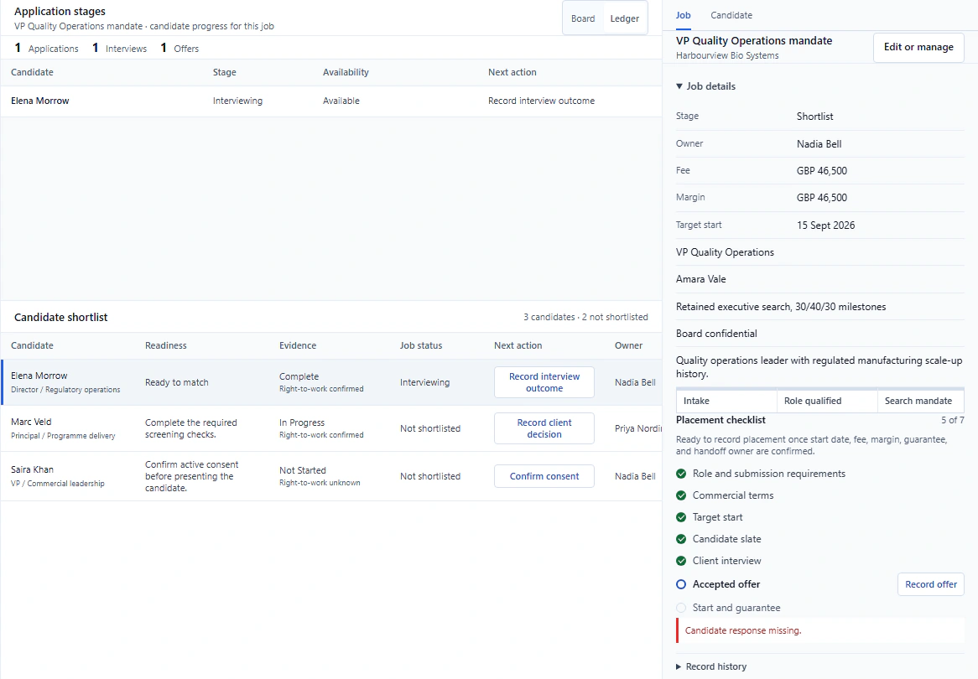This screenshot has width=978, height=679.
Task: Click the 'Available' availability cell
Action: (341, 101)
